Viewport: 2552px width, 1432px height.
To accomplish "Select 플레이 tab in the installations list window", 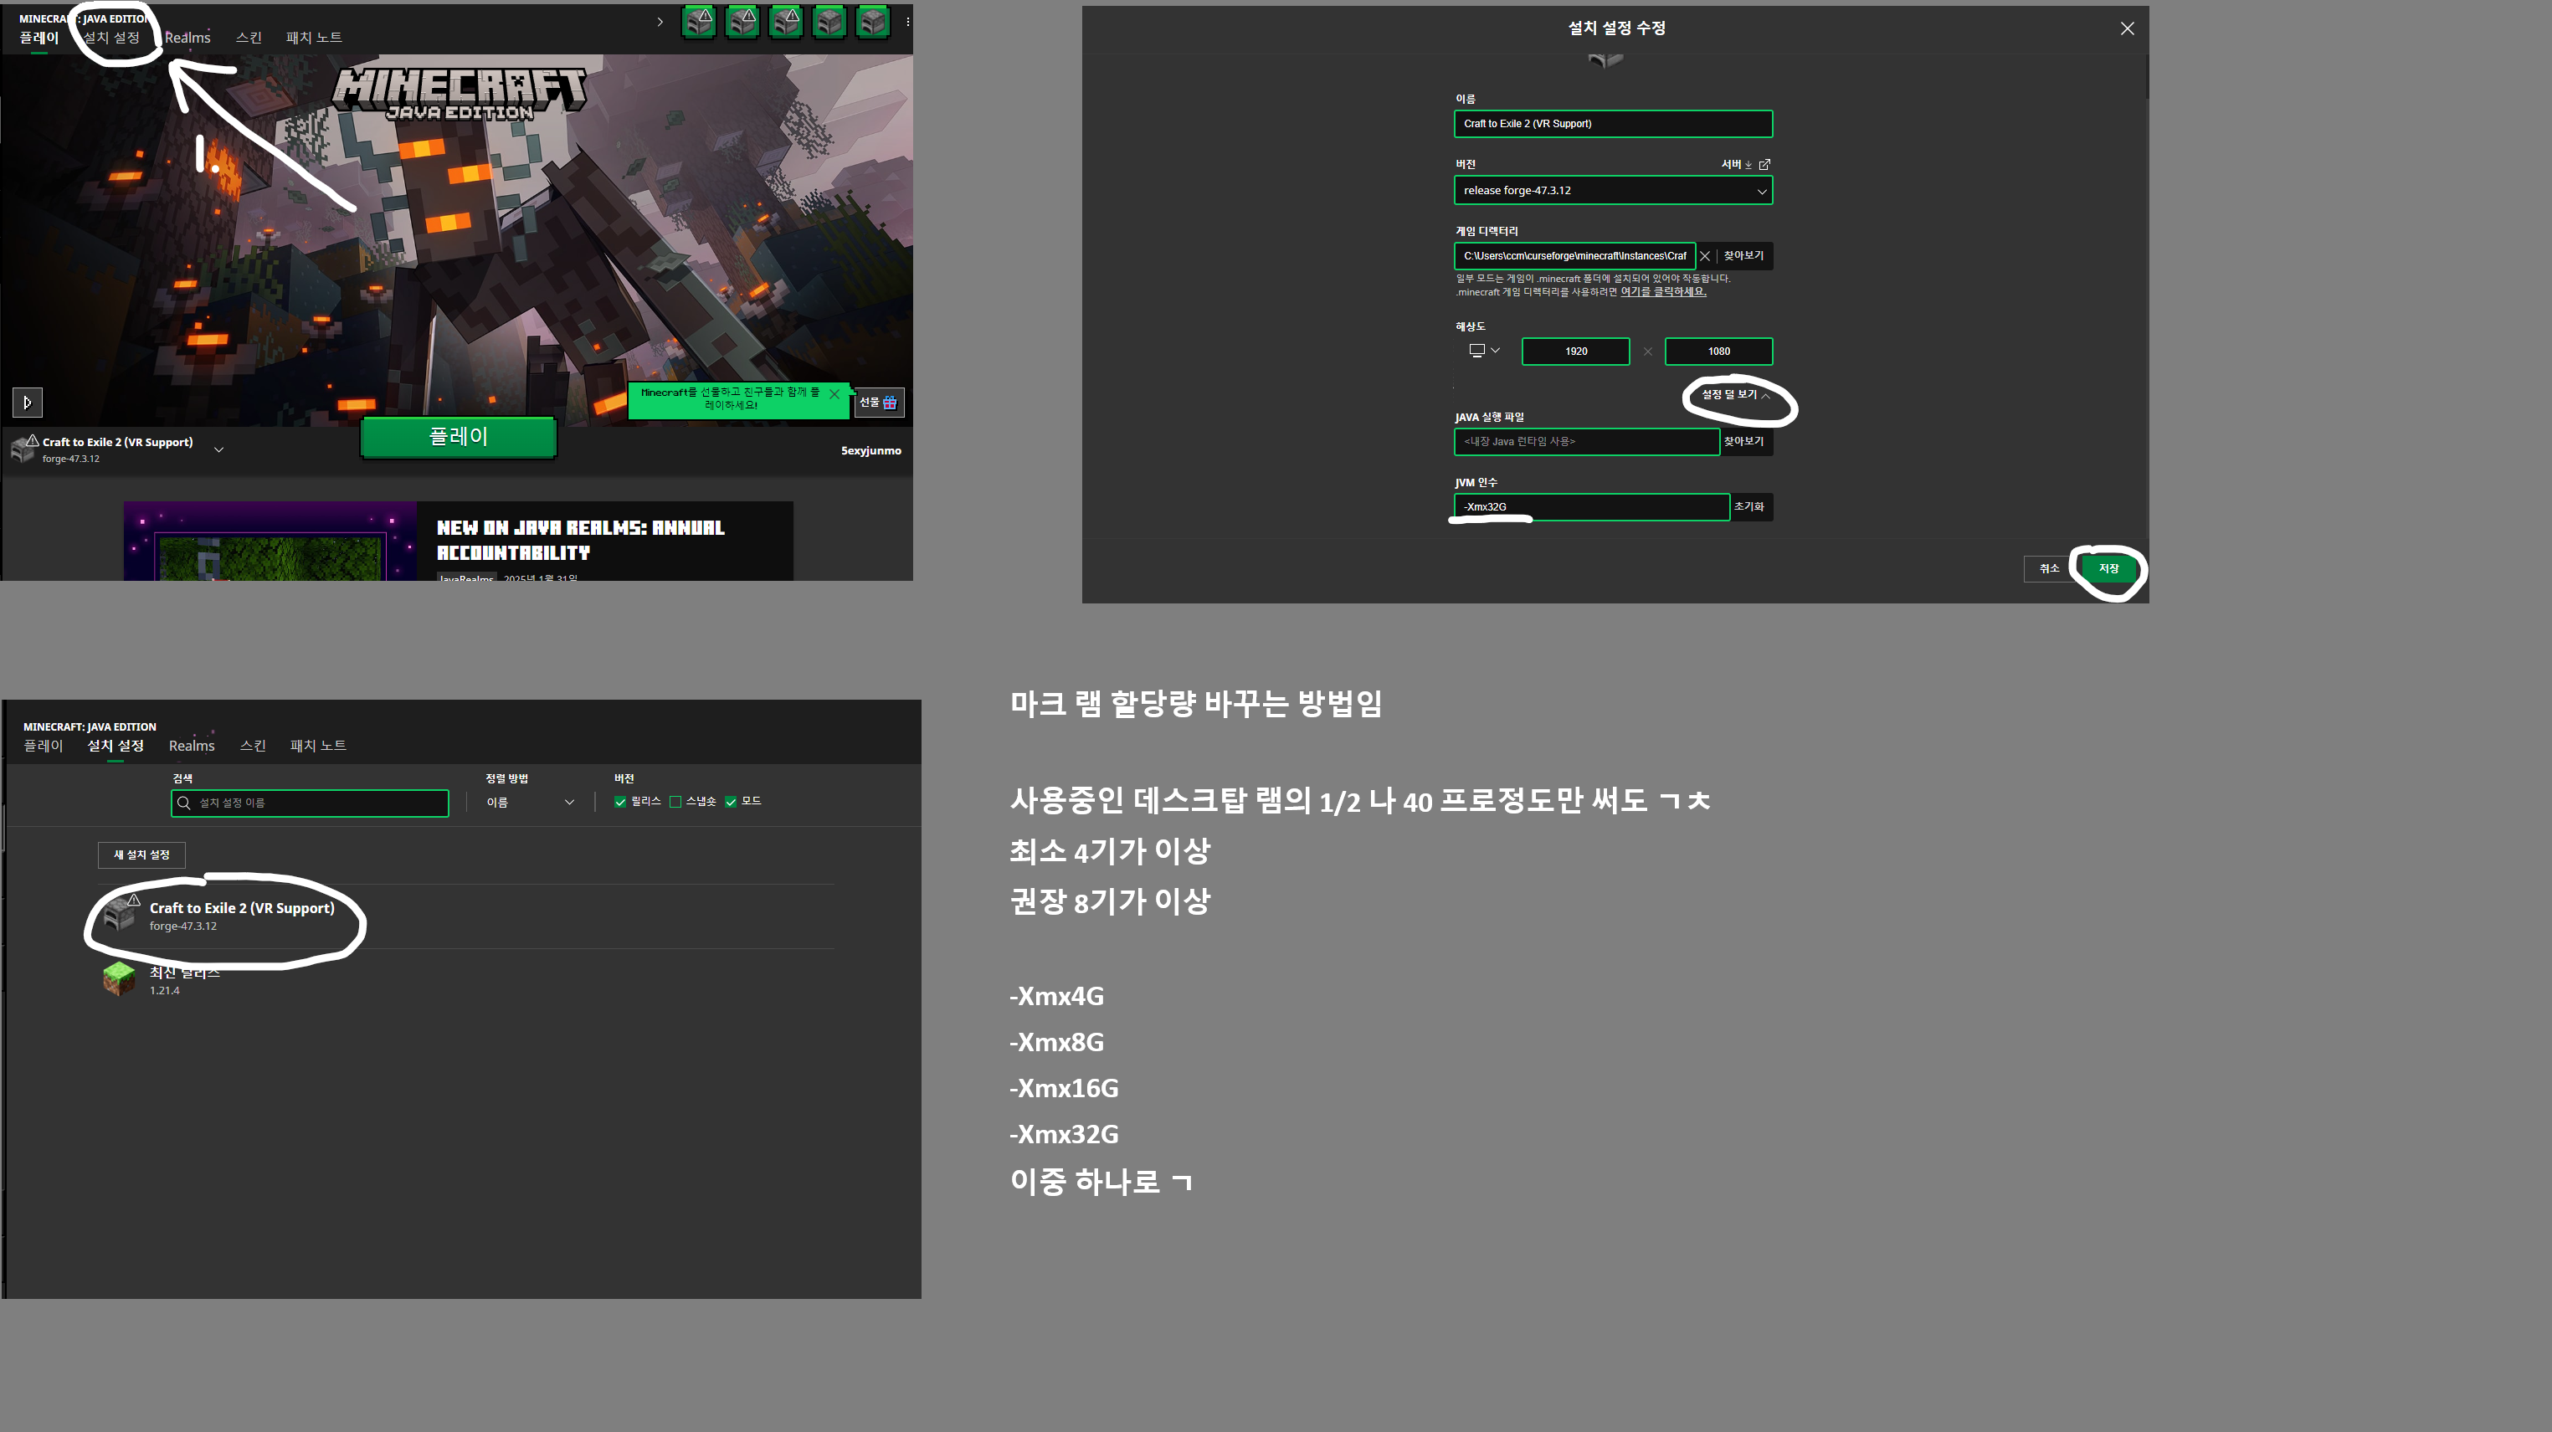I will pyautogui.click(x=44, y=746).
